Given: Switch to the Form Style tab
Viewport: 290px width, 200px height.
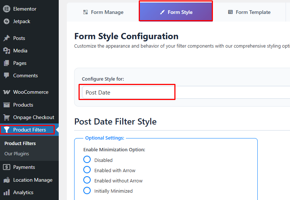Looking at the screenshot, I should pyautogui.click(x=176, y=12).
